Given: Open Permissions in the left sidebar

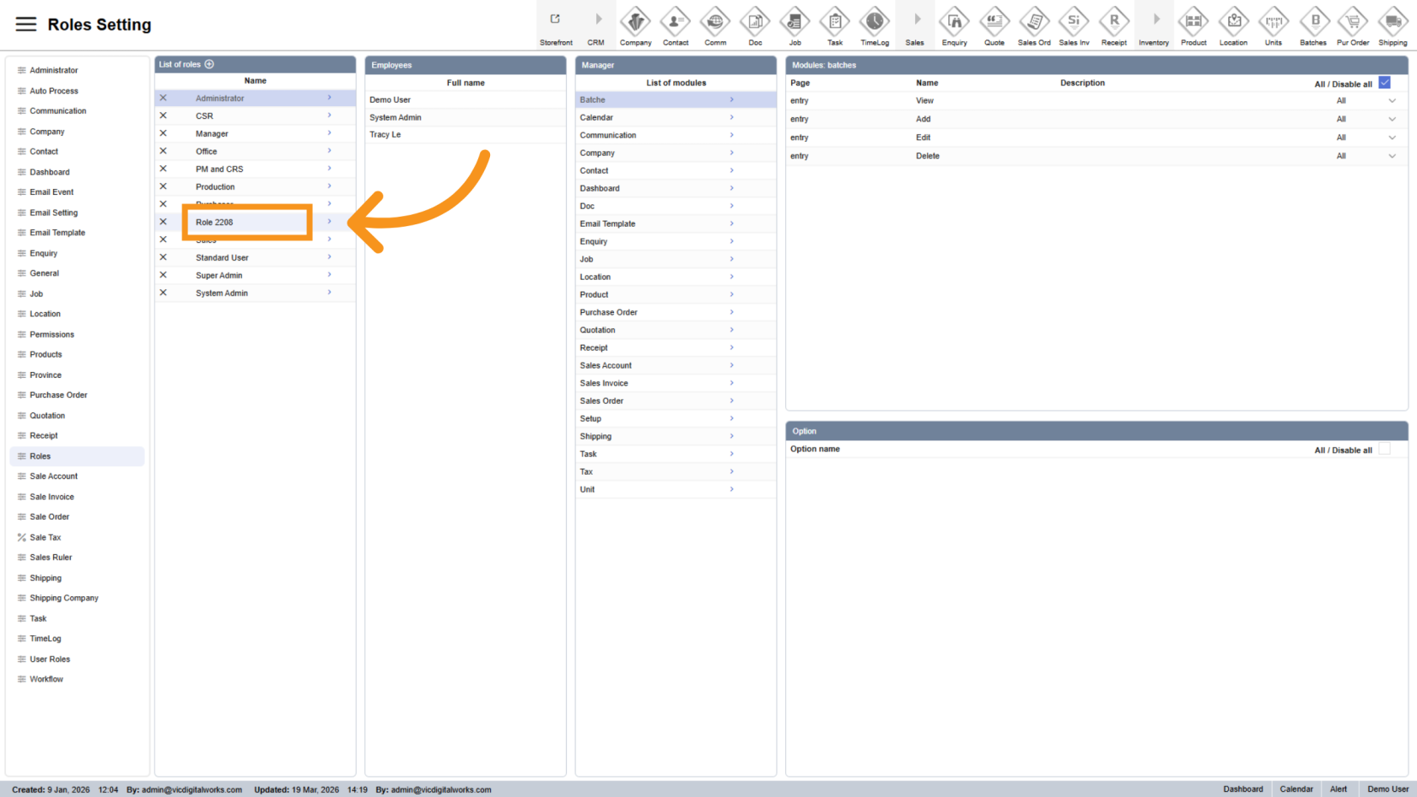Looking at the screenshot, I should tap(51, 335).
